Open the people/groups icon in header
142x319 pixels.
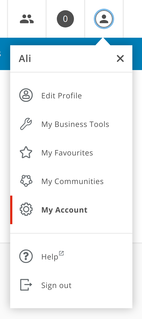pyautogui.click(x=27, y=19)
